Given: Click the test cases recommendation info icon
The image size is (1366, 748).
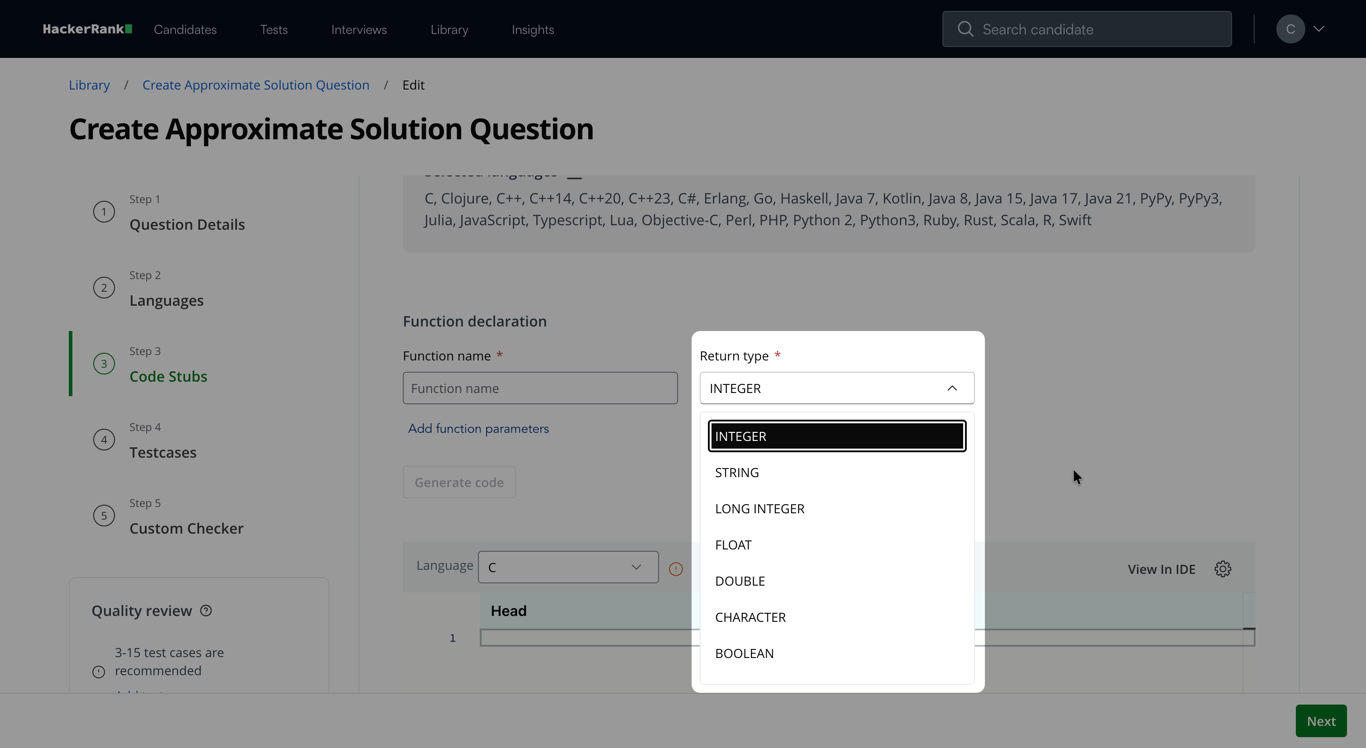Looking at the screenshot, I should pyautogui.click(x=99, y=672).
